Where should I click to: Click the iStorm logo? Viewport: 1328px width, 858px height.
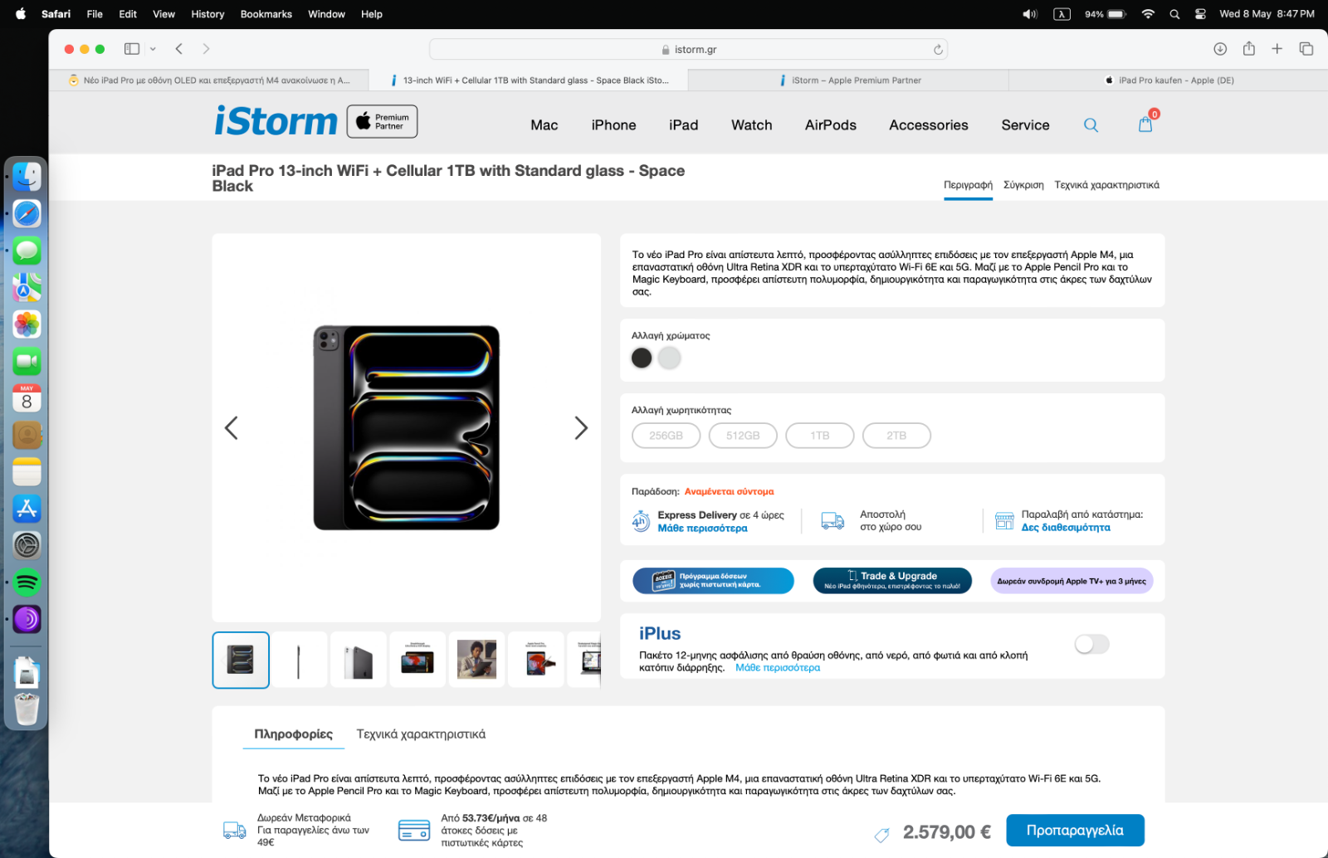click(276, 121)
